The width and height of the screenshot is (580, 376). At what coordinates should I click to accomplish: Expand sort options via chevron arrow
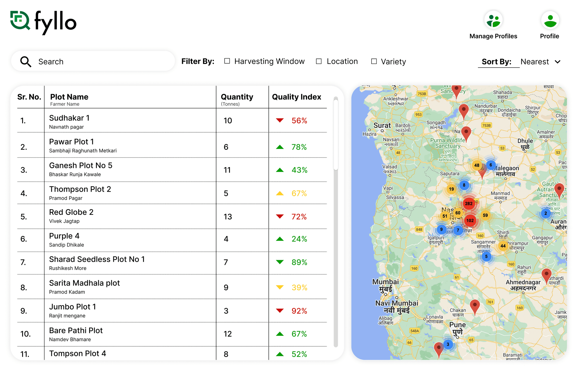[x=558, y=62]
